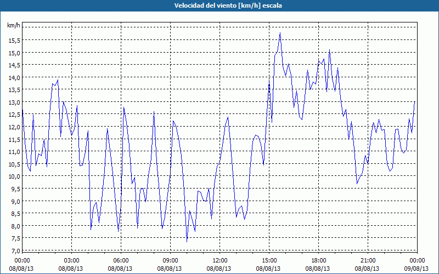Select the 14,5 y-axis value
The image size is (439, 274).
[14, 65]
